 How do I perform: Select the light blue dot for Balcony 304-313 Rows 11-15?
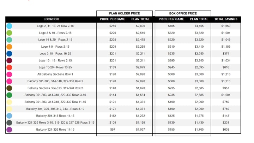pyautogui.click(x=9, y=116)
